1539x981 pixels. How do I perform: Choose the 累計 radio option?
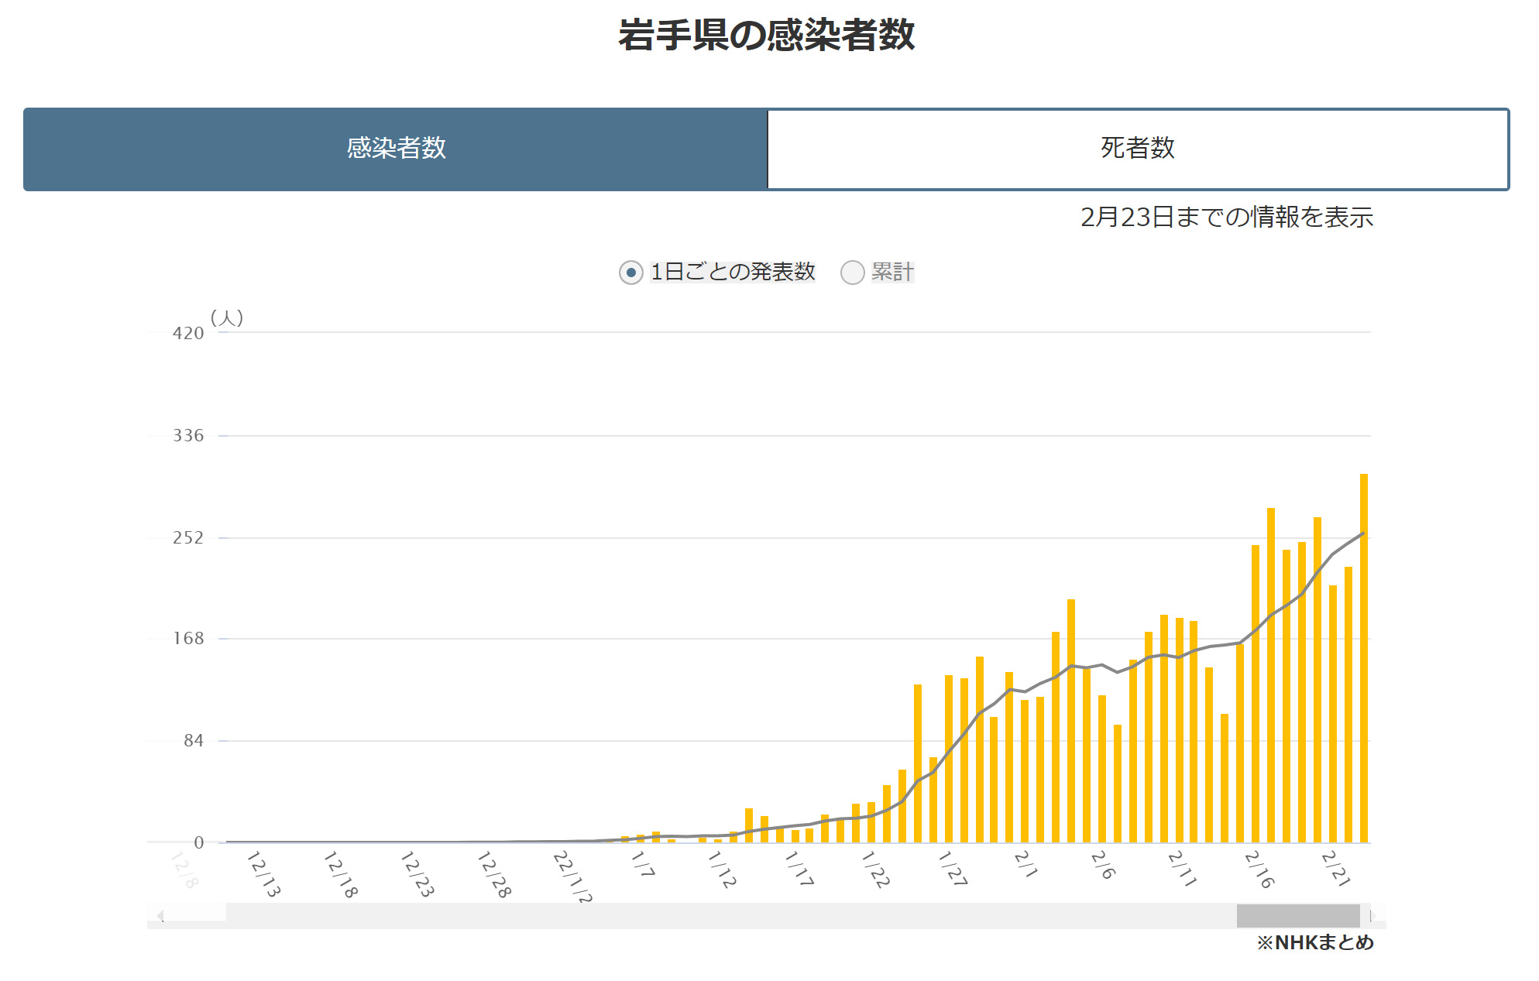coord(852,273)
